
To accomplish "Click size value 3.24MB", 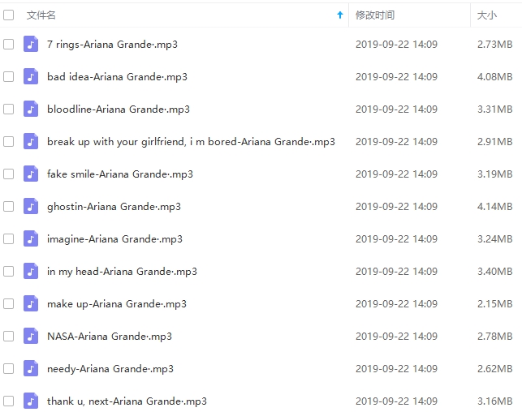I will coord(494,238).
